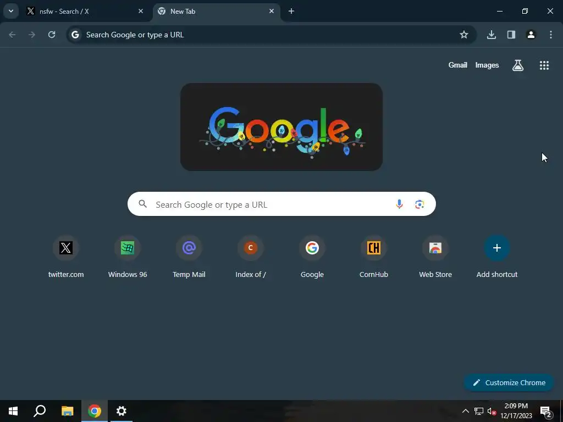Click the Google icon in the address bar
Viewport: 563px width, 422px height.
(x=75, y=35)
